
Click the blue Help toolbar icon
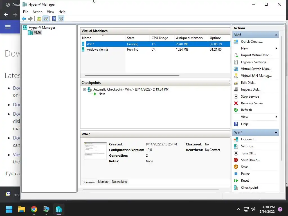click(x=54, y=19)
